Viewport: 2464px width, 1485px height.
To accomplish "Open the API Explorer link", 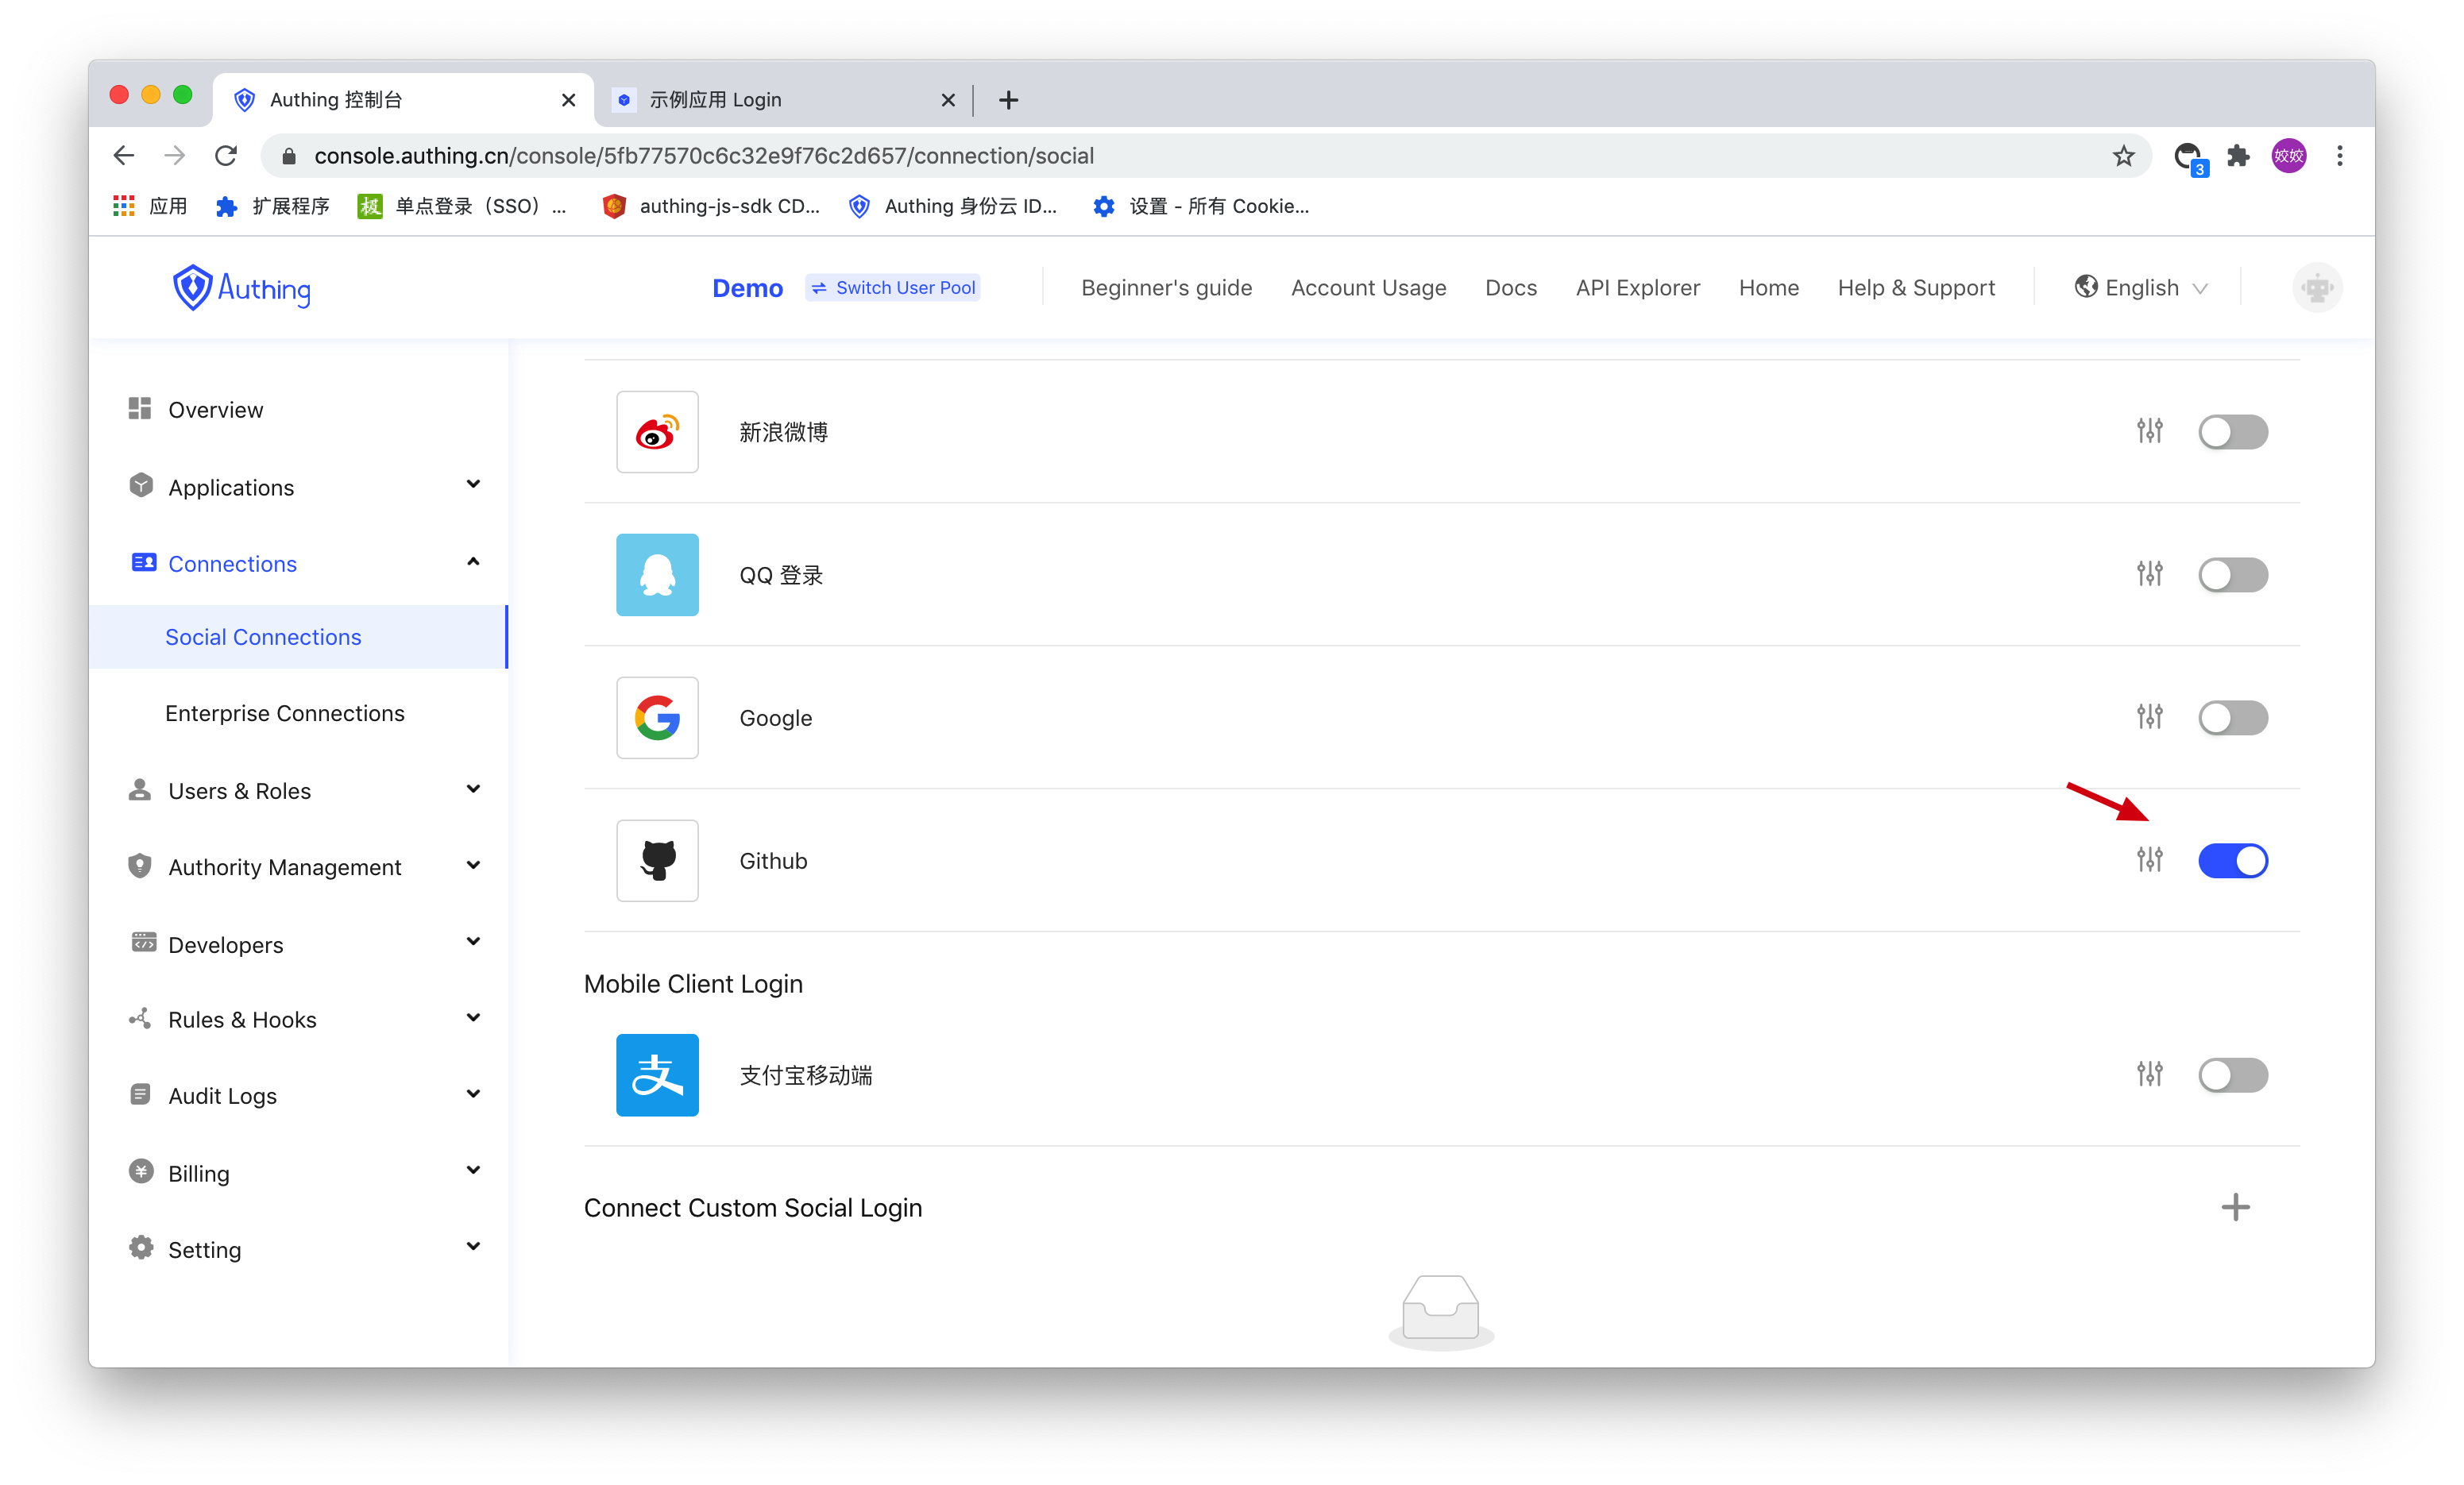I will (x=1637, y=288).
